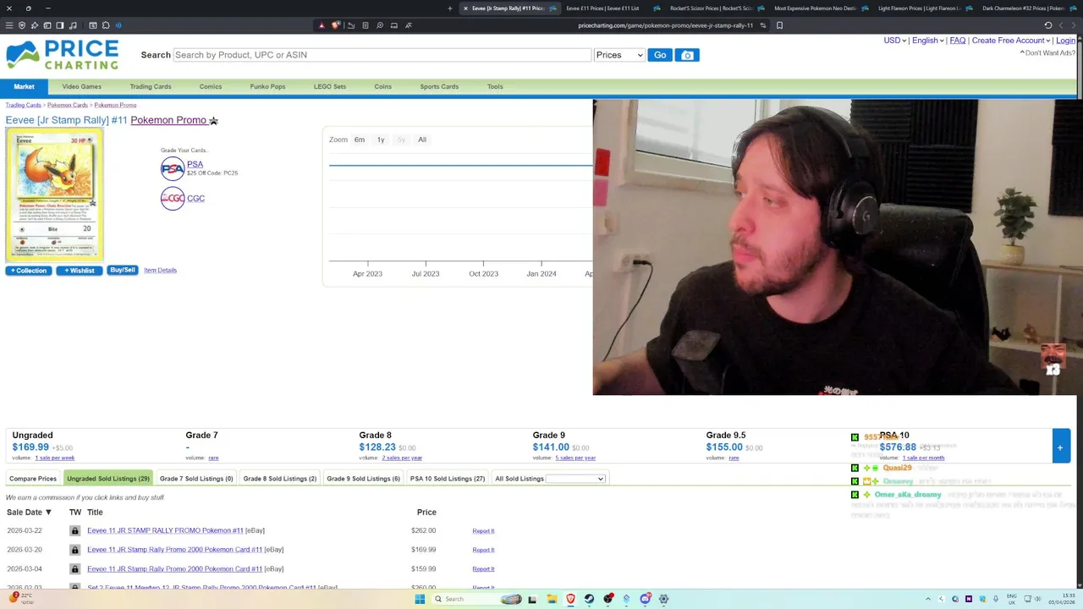This screenshot has height=609, width=1083.
Task: Select the Market menu tab
Action: pyautogui.click(x=24, y=86)
